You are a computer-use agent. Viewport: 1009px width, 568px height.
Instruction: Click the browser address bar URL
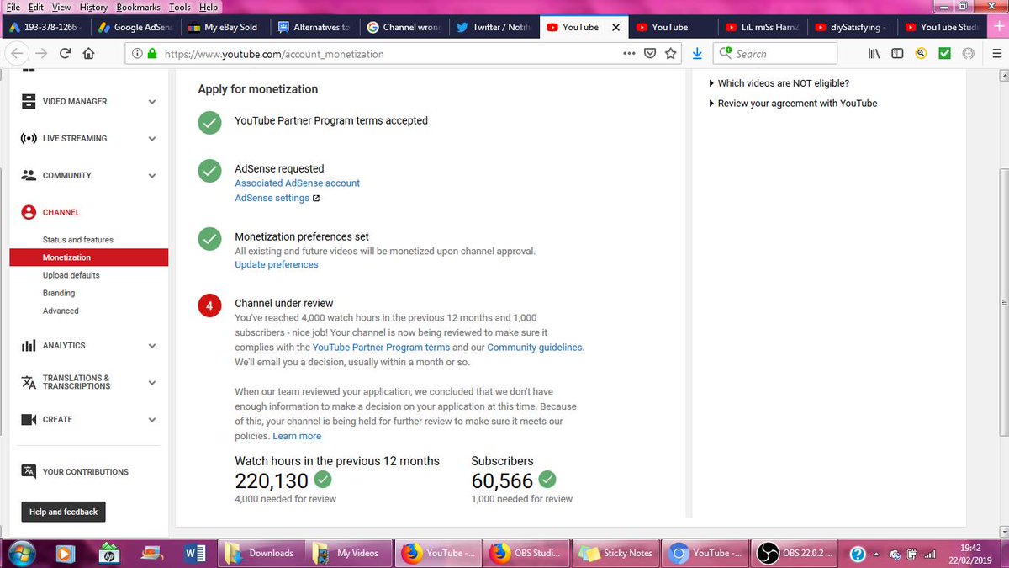274,54
